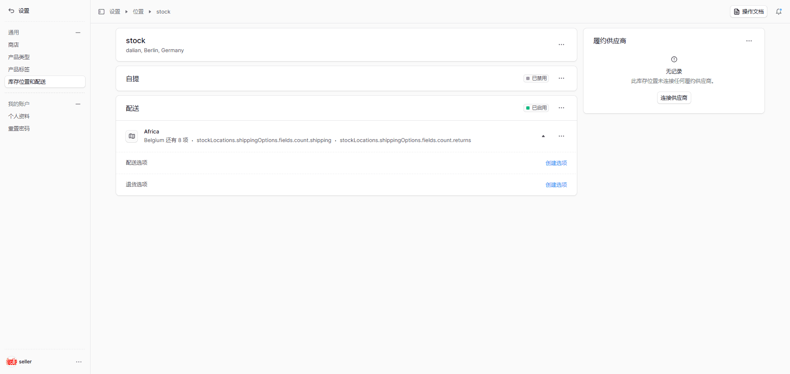This screenshot has width=790, height=374.
Task: Collapse the 通用 sidebar section
Action: tap(78, 32)
